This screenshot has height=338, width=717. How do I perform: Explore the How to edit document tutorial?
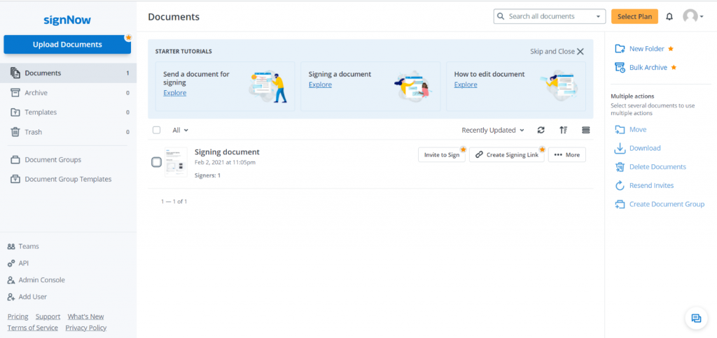click(x=466, y=84)
